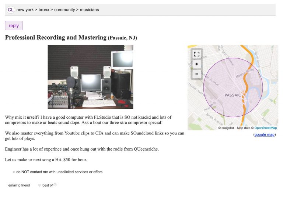Click the Queensriche roadie sentence
This screenshot has height=209, width=283.
(x=82, y=149)
